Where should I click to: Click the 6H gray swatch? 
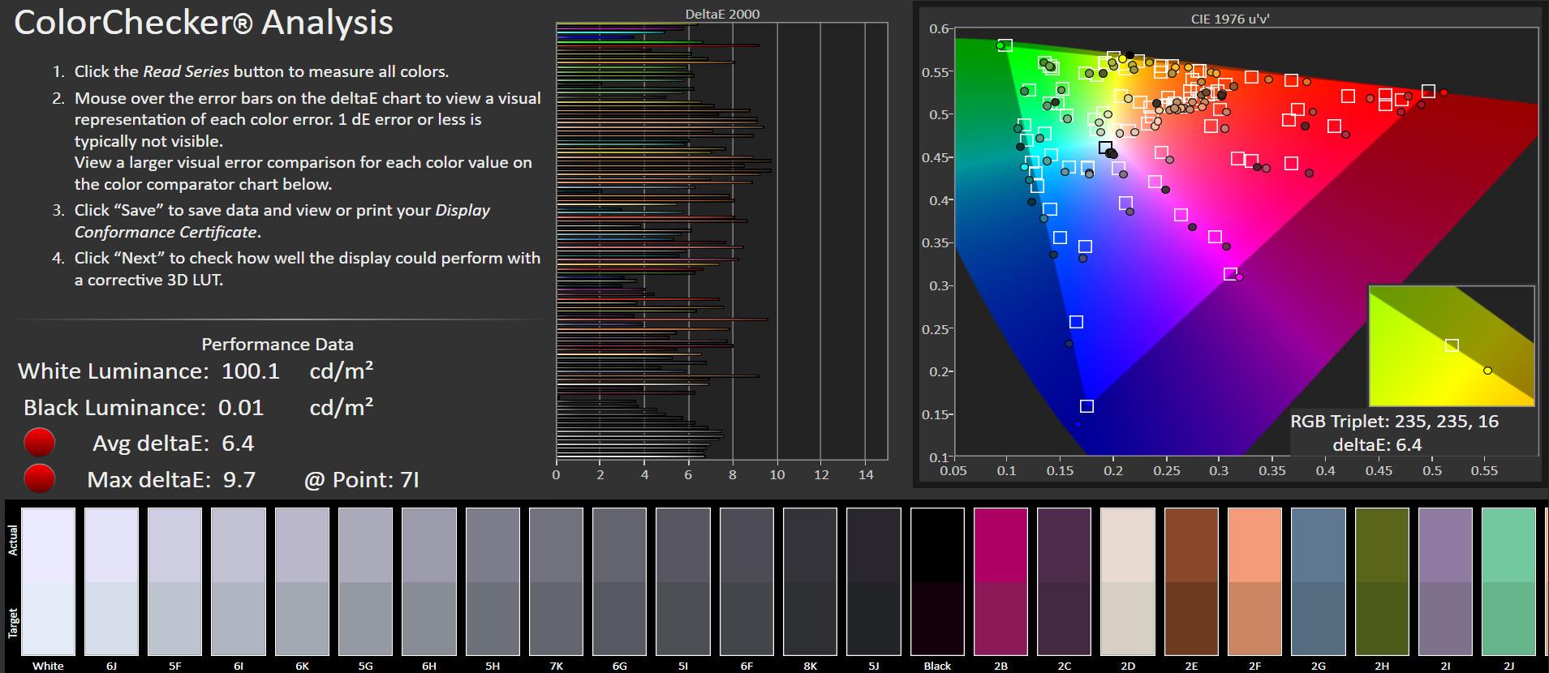click(x=429, y=581)
